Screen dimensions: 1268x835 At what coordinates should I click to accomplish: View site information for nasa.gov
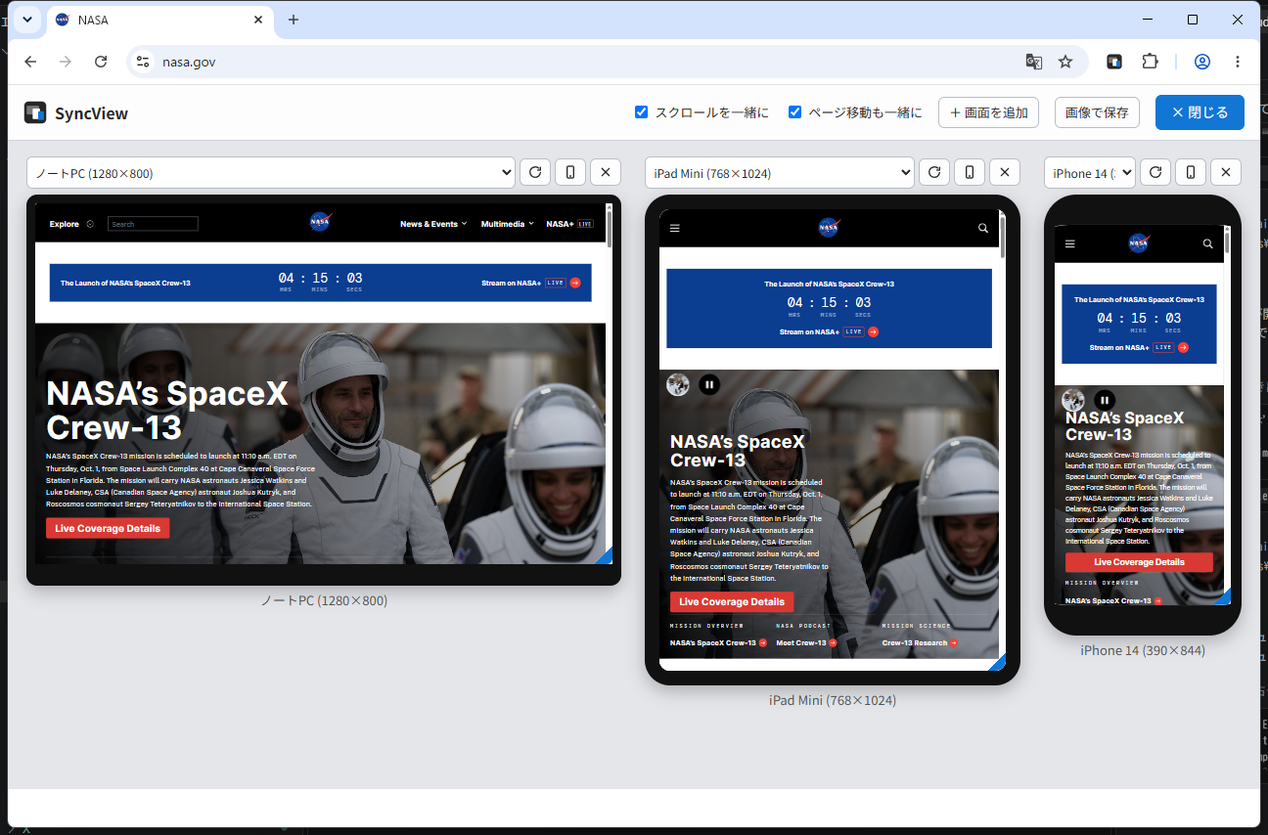pos(143,62)
